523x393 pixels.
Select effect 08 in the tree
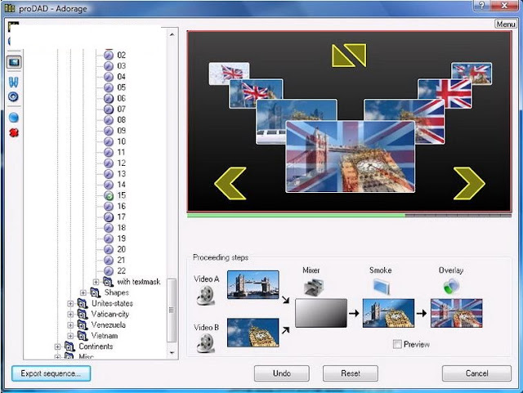pyautogui.click(x=115, y=120)
